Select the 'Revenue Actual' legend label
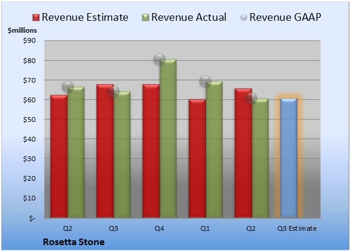This screenshot has height=251, width=350. click(x=189, y=17)
